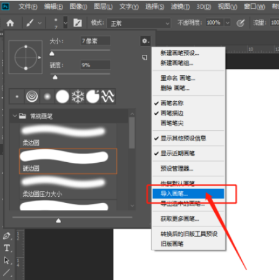Viewport: 279px width, 280px height.
Task: Click the Home icon in options bar
Action: [10, 23]
